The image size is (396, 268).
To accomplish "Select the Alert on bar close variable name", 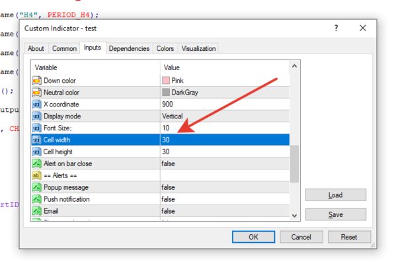I will pos(67,163).
